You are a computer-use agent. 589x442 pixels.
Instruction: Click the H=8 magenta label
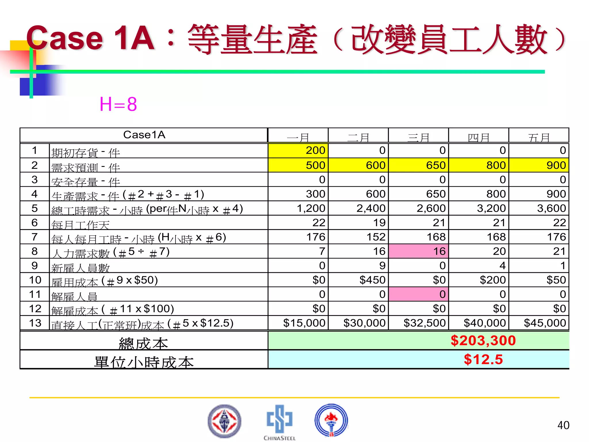pyautogui.click(x=118, y=104)
